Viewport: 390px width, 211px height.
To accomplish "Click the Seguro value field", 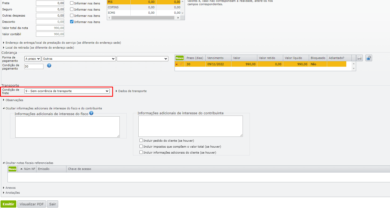I will [50, 9].
